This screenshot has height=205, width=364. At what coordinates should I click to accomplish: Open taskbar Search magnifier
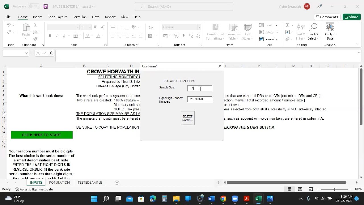pyautogui.click(x=106, y=198)
